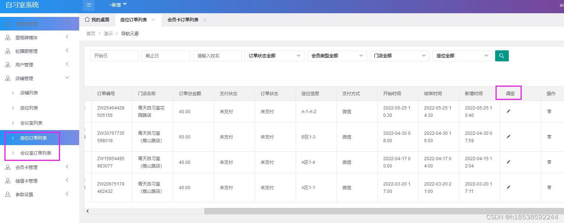Click the 自习室系统 logo title
This screenshot has height=223, width=564.
point(22,5)
